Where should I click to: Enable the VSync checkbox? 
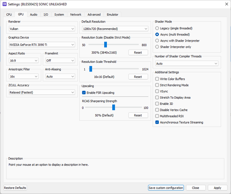(x=162, y=91)
